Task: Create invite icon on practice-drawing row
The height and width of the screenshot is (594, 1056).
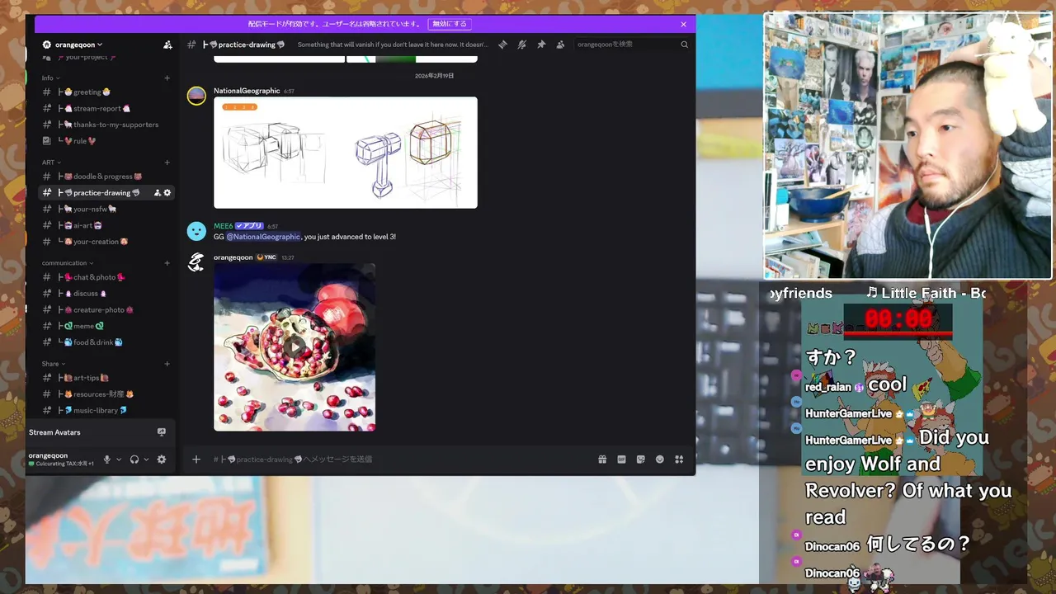Action: pyautogui.click(x=157, y=193)
